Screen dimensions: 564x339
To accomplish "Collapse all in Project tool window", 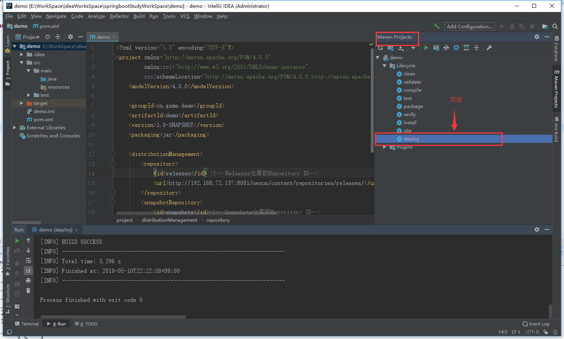I will pyautogui.click(x=58, y=37).
